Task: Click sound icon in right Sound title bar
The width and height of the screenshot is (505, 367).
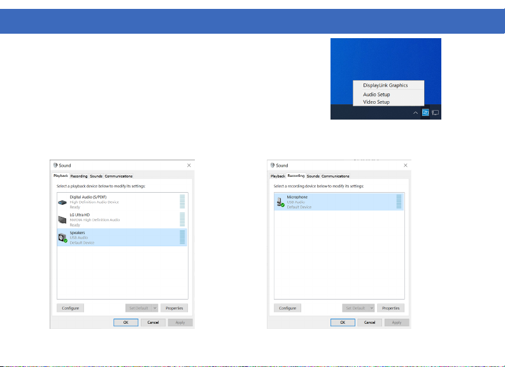Action: pyautogui.click(x=273, y=165)
